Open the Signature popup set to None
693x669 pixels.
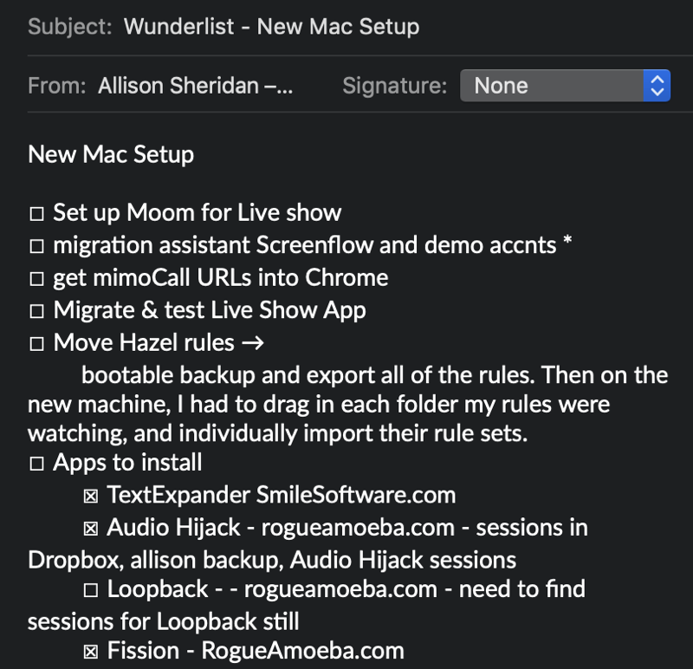[565, 86]
